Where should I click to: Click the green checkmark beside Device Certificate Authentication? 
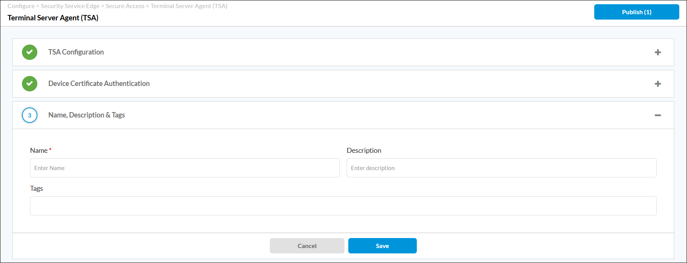30,84
